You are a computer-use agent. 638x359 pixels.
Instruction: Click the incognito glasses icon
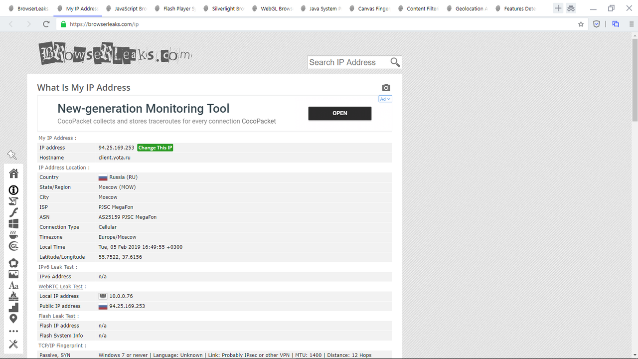[x=571, y=8]
